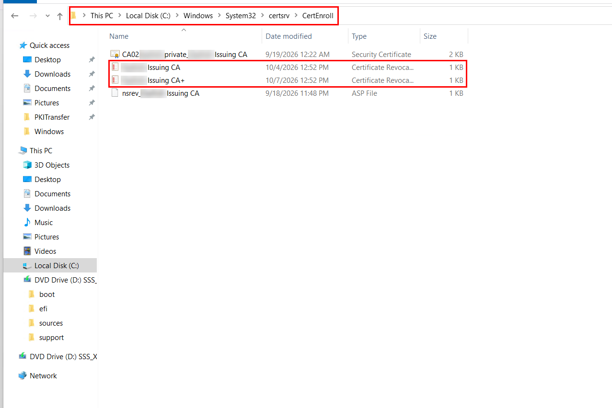Select 'This PC' in the address bar
612x408 pixels.
click(102, 15)
